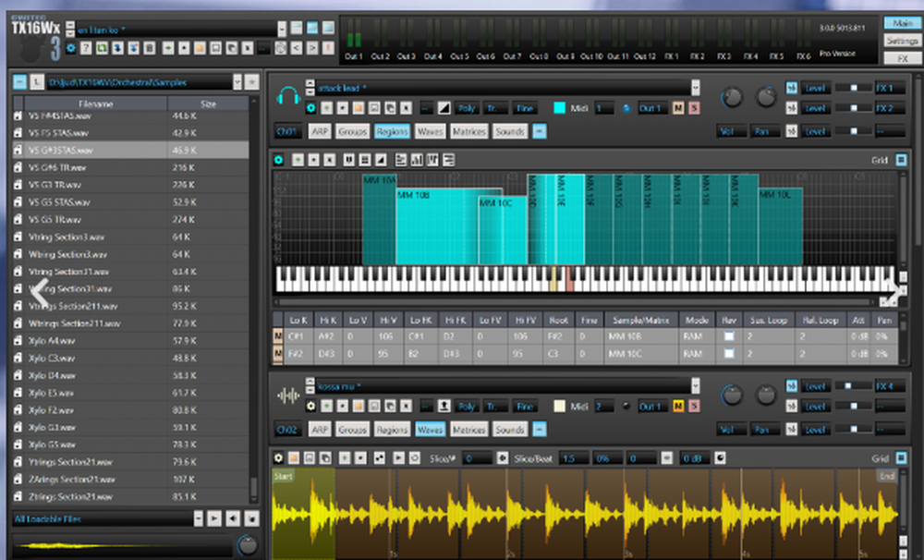Click the next arrow icon in the top toolbar
Image resolution: width=924 pixels, height=560 pixels.
click(x=311, y=48)
